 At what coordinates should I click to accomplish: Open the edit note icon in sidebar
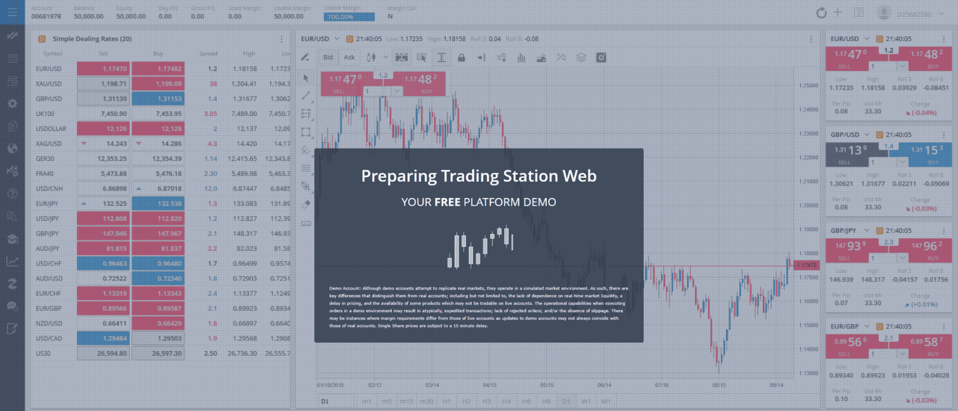coord(12,329)
